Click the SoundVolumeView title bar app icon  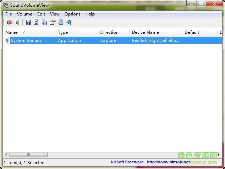tap(6, 5)
